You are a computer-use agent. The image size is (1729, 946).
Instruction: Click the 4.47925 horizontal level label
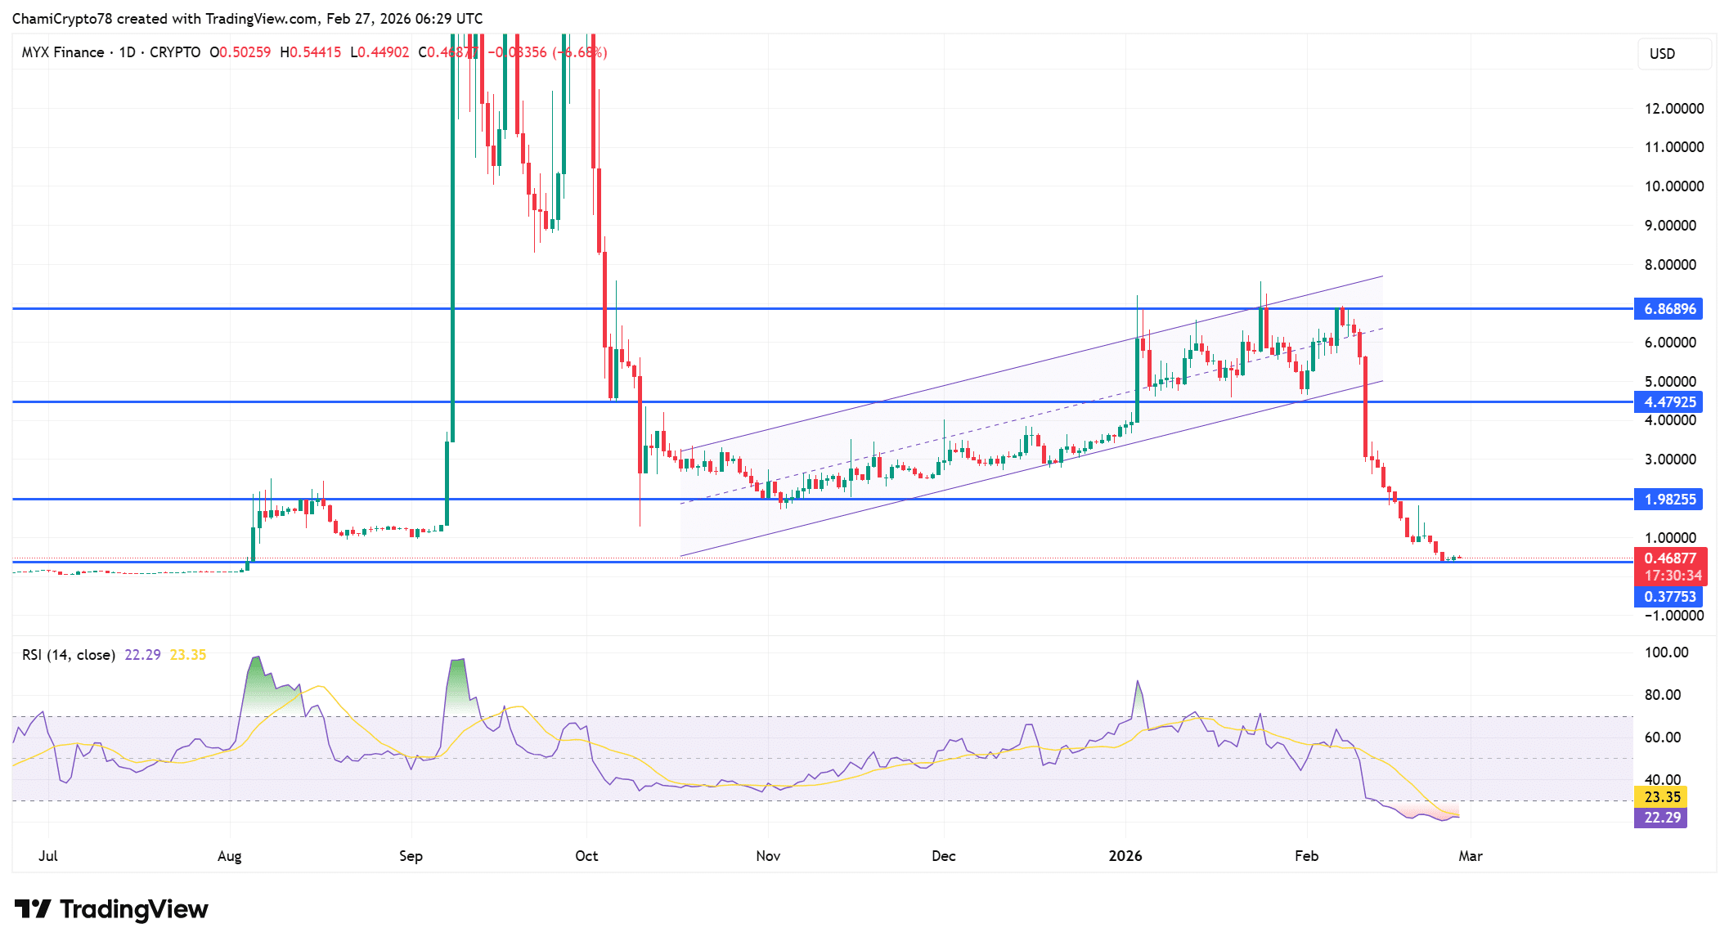pyautogui.click(x=1673, y=401)
